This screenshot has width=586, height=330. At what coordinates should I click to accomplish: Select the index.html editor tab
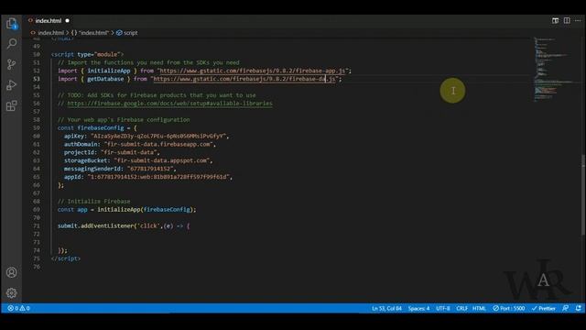pyautogui.click(x=49, y=20)
